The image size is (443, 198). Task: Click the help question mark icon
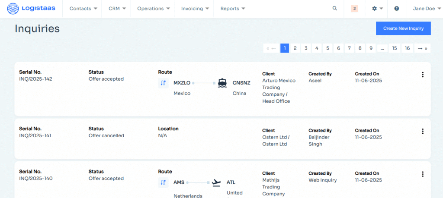pyautogui.click(x=397, y=9)
